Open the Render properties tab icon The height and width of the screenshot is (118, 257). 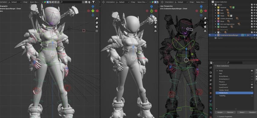[211, 73]
